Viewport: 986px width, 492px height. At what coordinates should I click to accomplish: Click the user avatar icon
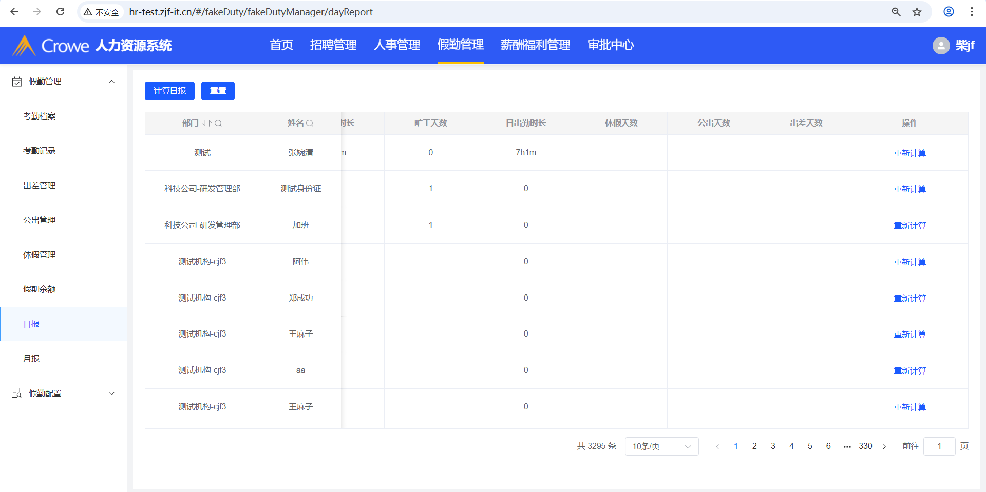[941, 46]
